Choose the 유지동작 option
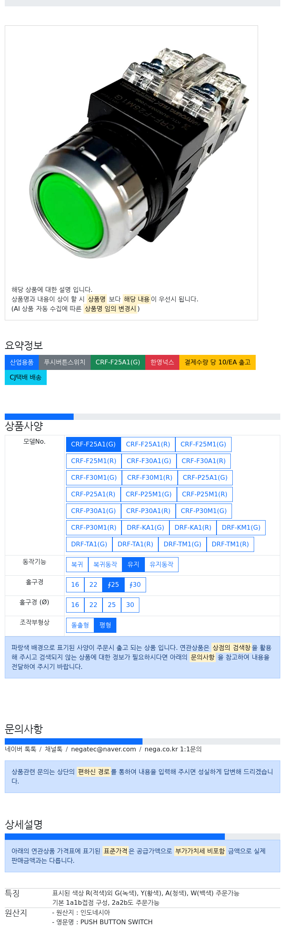The image size is (285, 927). tap(161, 565)
